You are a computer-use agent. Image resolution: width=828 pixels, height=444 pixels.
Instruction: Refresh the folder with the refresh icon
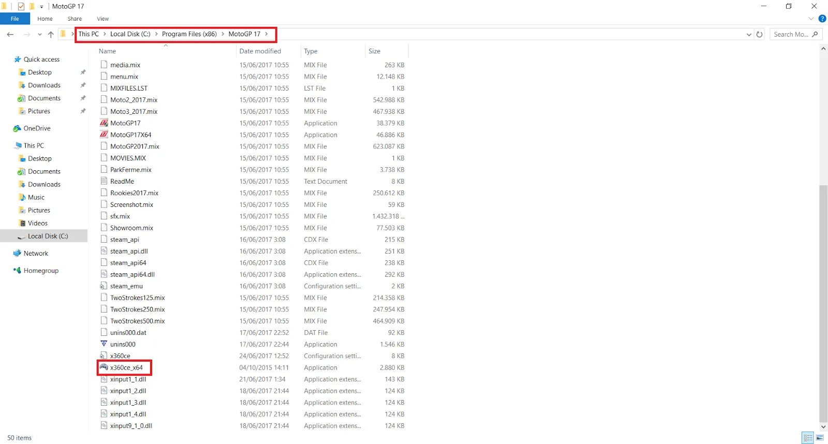[x=759, y=34]
